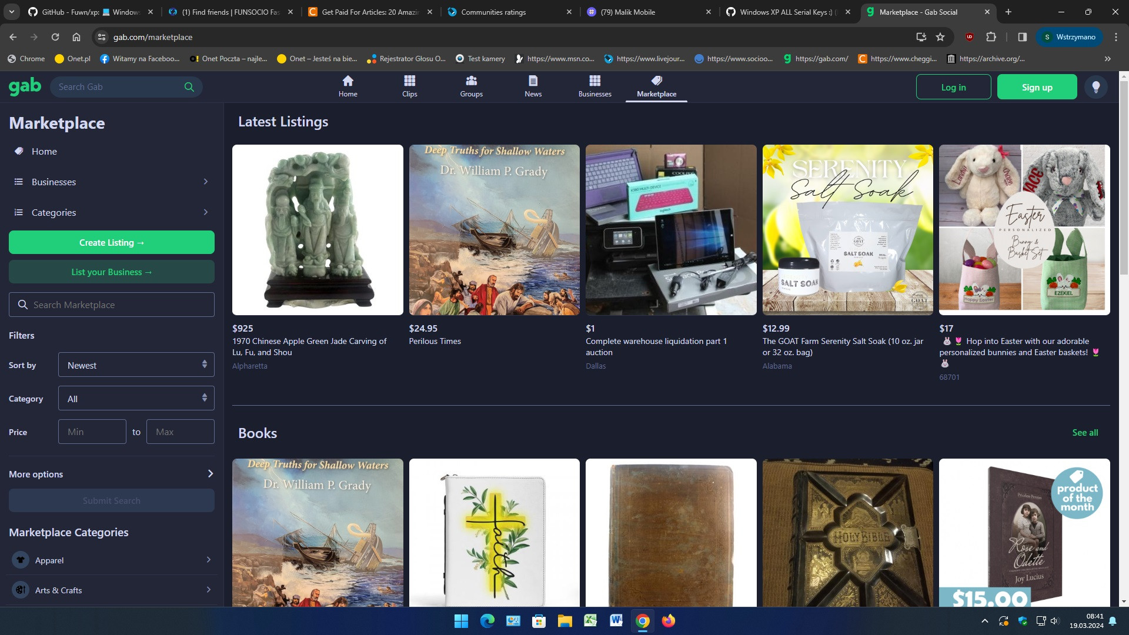Screen dimensions: 1129x635
Task: Click the Search Gab input field
Action: click(126, 87)
